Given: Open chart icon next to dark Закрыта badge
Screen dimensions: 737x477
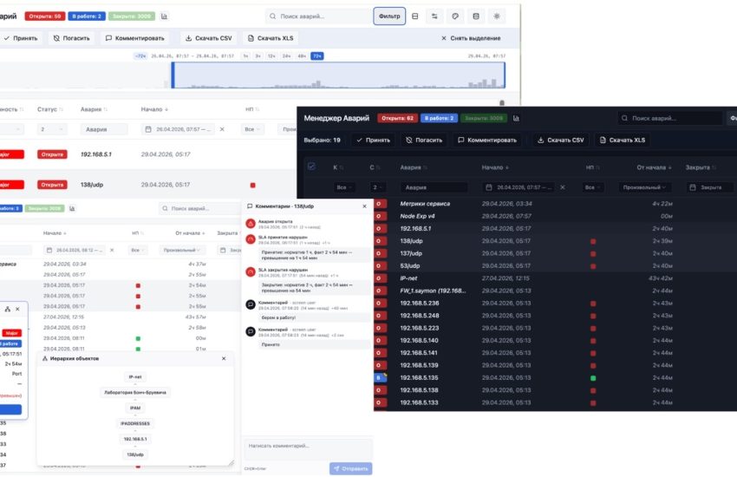Looking at the screenshot, I should [517, 119].
